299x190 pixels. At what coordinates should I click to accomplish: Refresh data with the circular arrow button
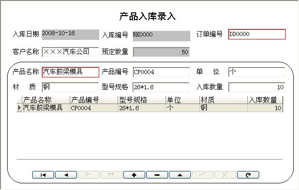(248, 175)
